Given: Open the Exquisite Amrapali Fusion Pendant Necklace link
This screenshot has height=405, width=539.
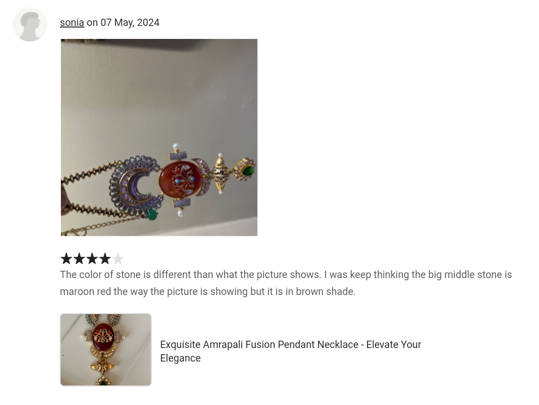Looking at the screenshot, I should tap(290, 351).
